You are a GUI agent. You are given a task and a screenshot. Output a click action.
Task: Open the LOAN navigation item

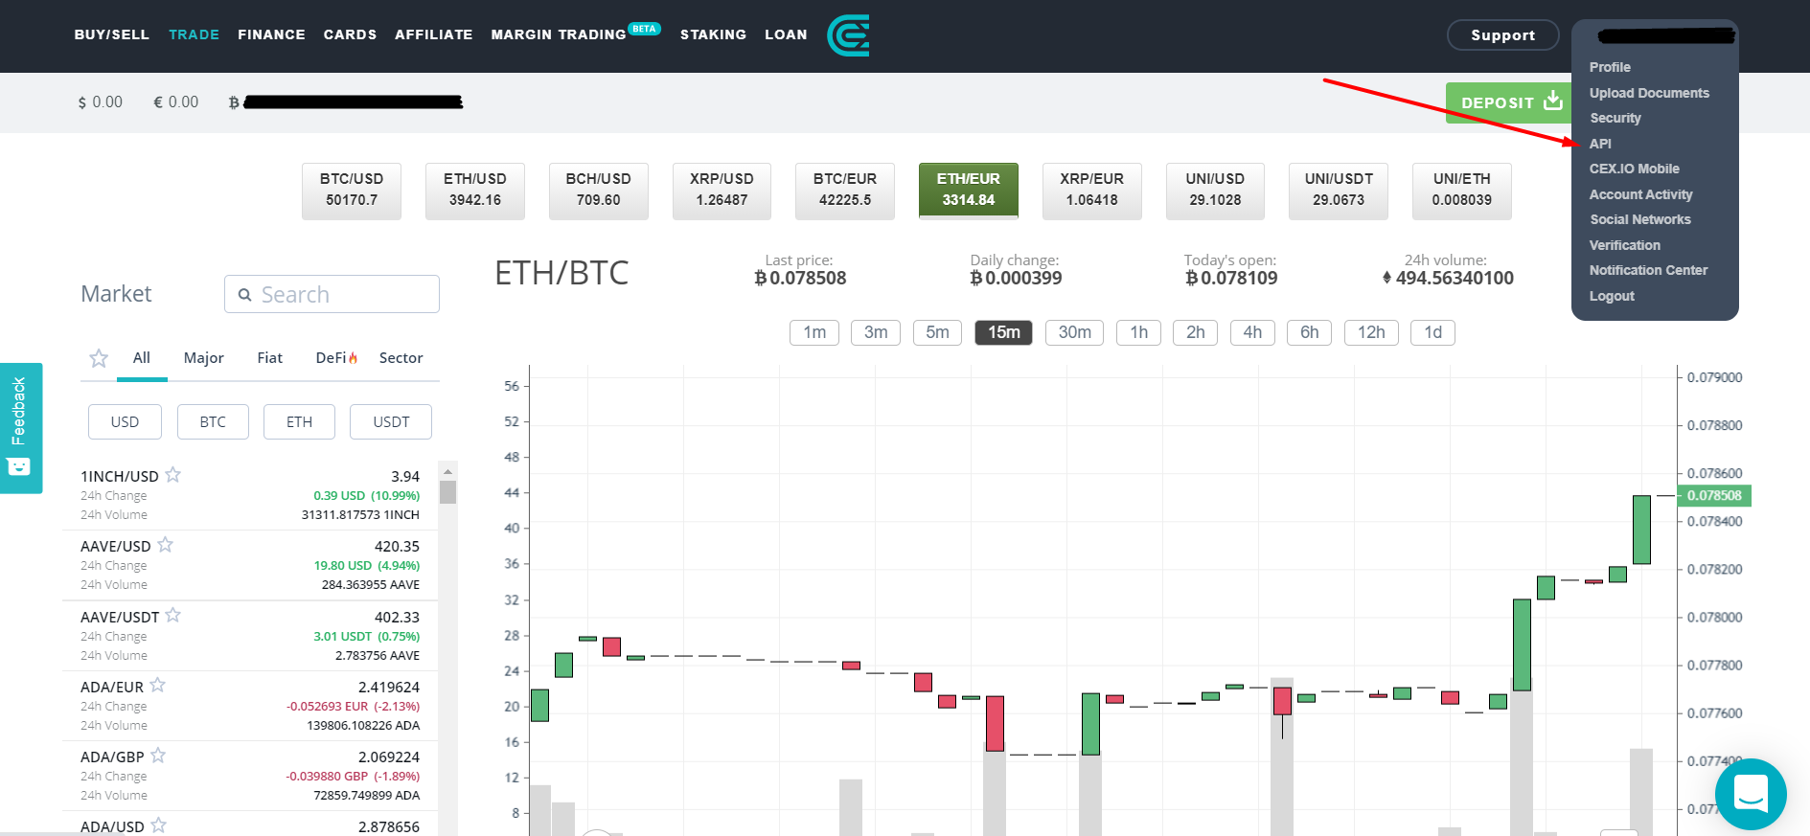tap(786, 34)
